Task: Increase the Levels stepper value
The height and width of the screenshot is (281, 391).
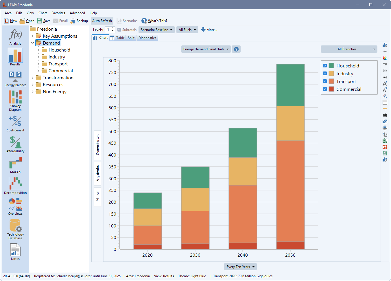Action: click(x=113, y=28)
